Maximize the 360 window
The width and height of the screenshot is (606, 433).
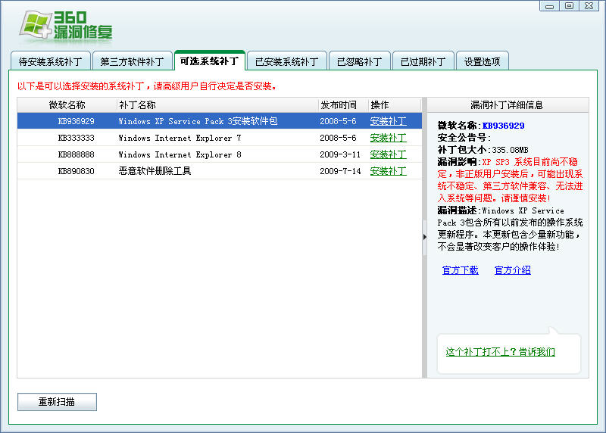point(569,6)
